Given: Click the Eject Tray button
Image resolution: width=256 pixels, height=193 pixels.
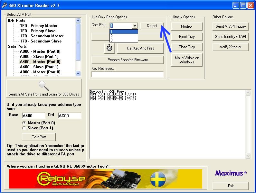Looking at the screenshot, I should pyautogui.click(x=187, y=37).
